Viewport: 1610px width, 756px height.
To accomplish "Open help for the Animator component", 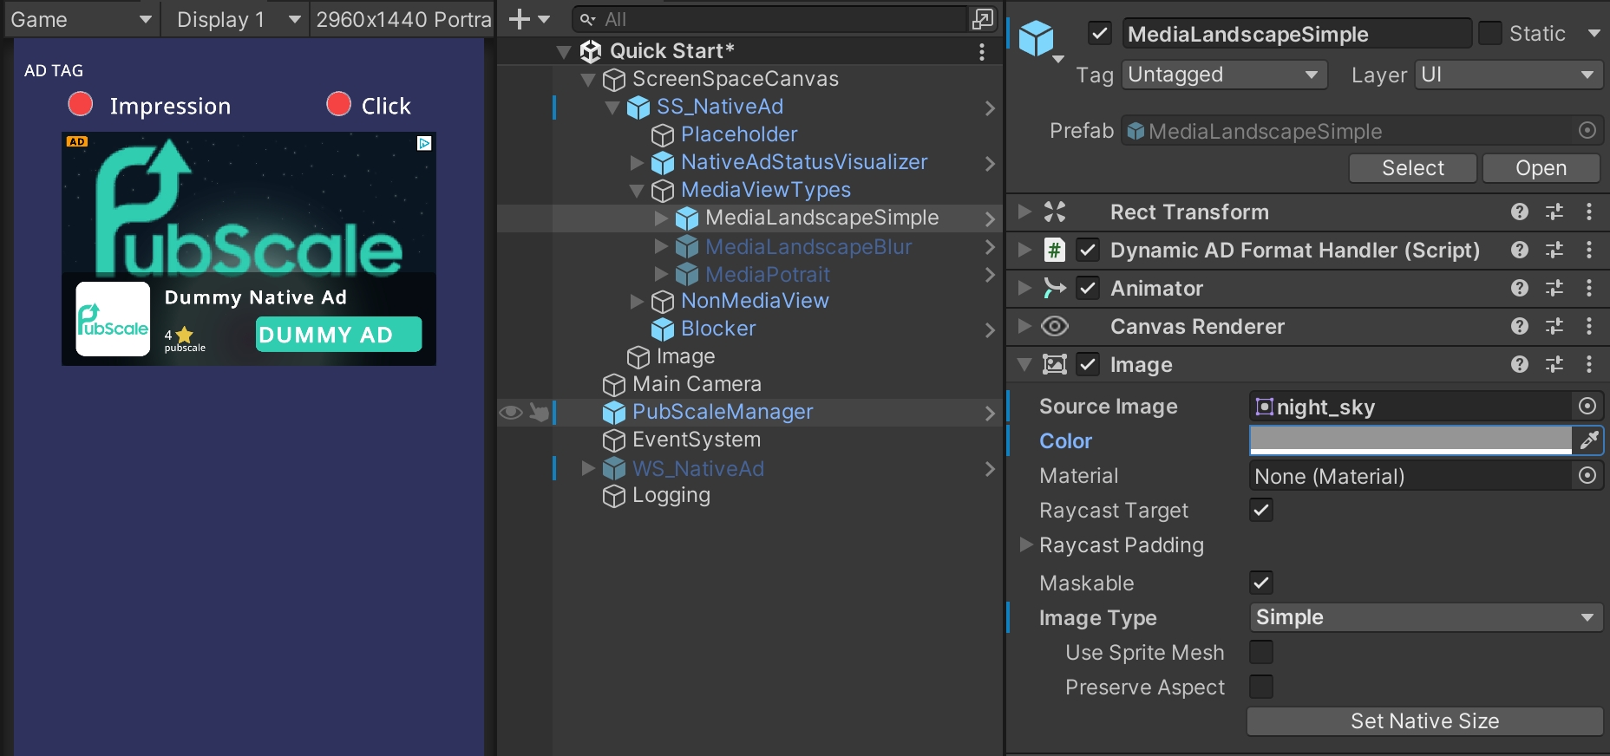I will [1519, 288].
